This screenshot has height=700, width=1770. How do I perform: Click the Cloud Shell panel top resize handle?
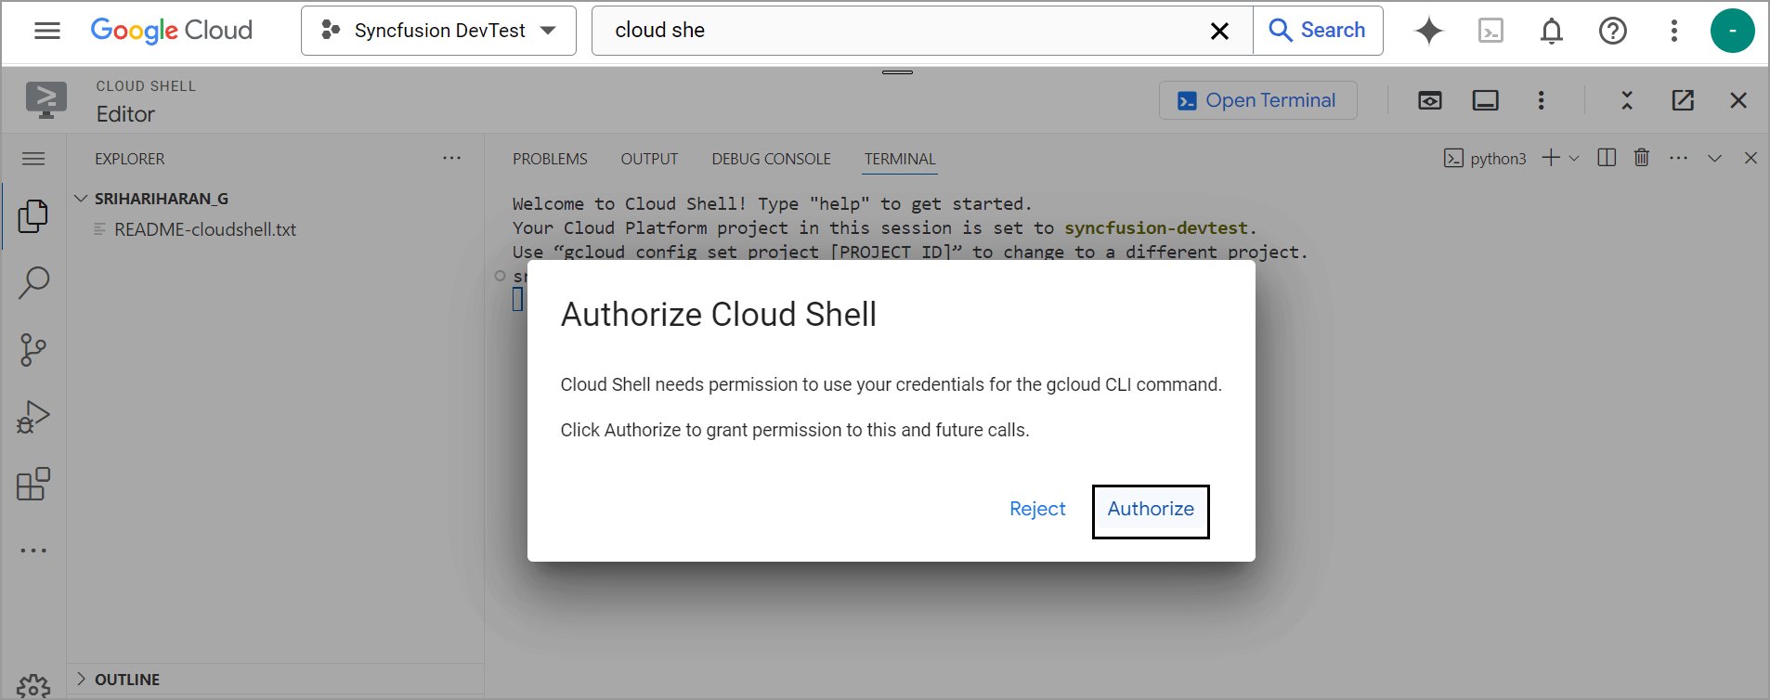897,71
